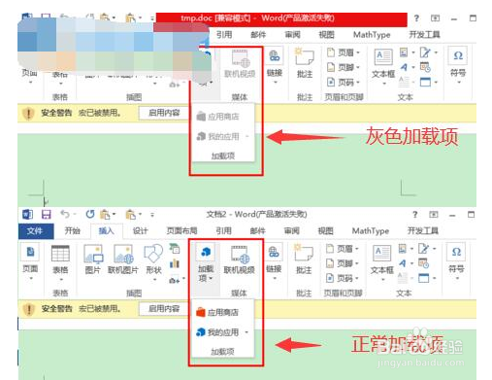Switch to 开始 tab in lower window
The image size is (492, 380).
pos(73,230)
